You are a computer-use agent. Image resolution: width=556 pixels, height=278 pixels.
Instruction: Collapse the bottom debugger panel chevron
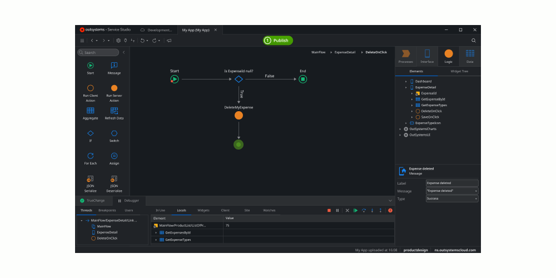pos(390,201)
